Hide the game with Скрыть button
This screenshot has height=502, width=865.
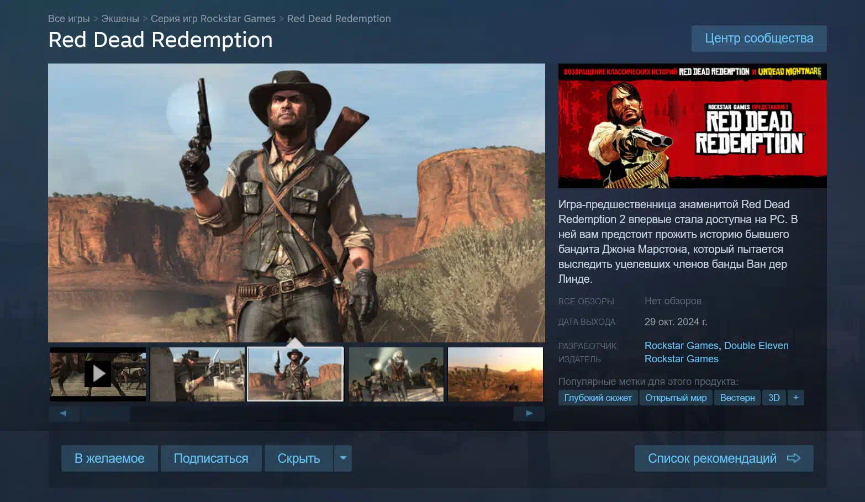pos(298,458)
